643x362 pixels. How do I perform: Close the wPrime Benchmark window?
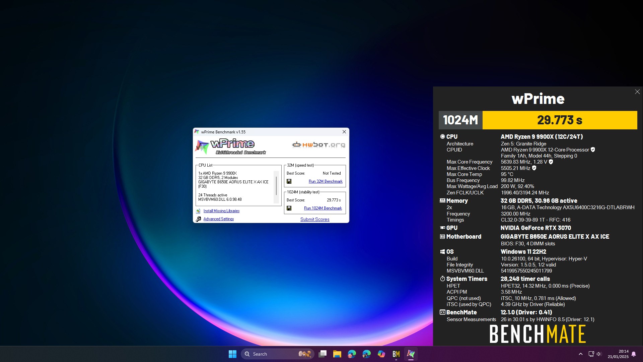344,132
